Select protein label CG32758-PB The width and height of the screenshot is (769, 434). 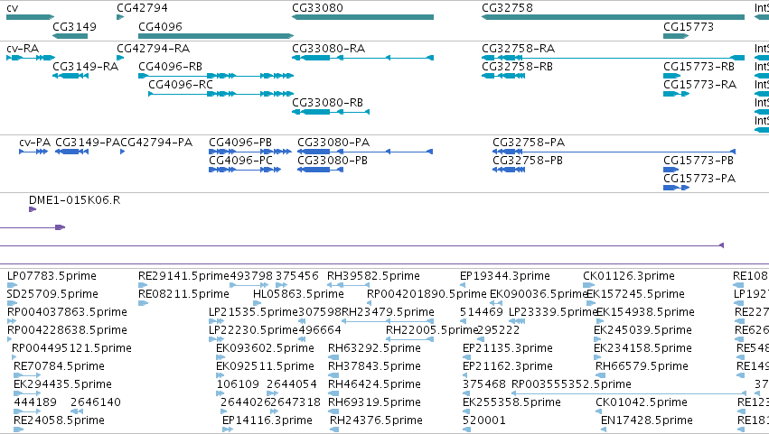click(528, 161)
